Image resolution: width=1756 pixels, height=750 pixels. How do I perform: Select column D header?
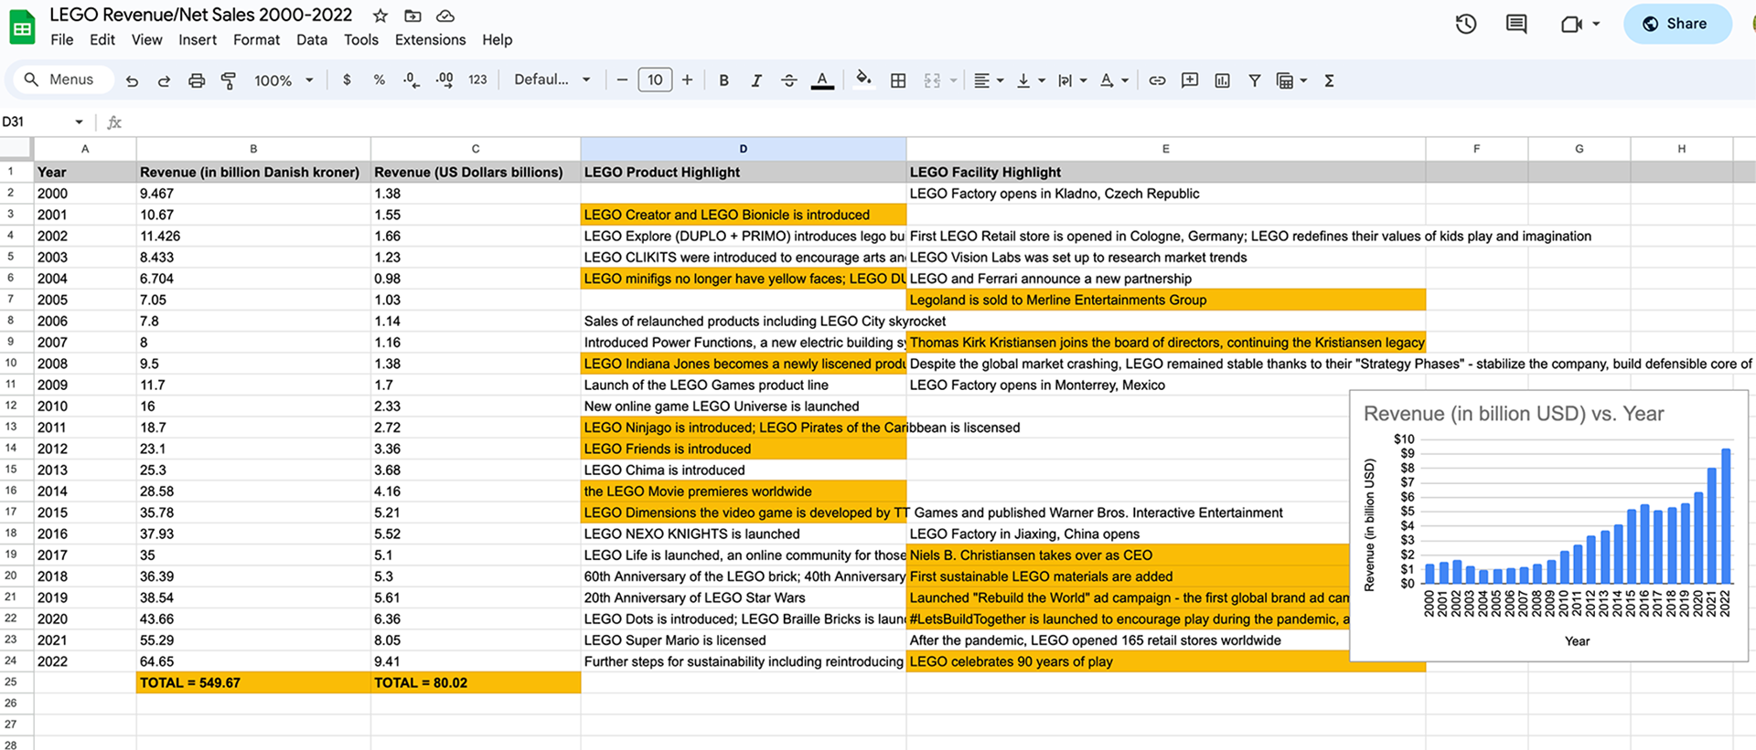744,148
